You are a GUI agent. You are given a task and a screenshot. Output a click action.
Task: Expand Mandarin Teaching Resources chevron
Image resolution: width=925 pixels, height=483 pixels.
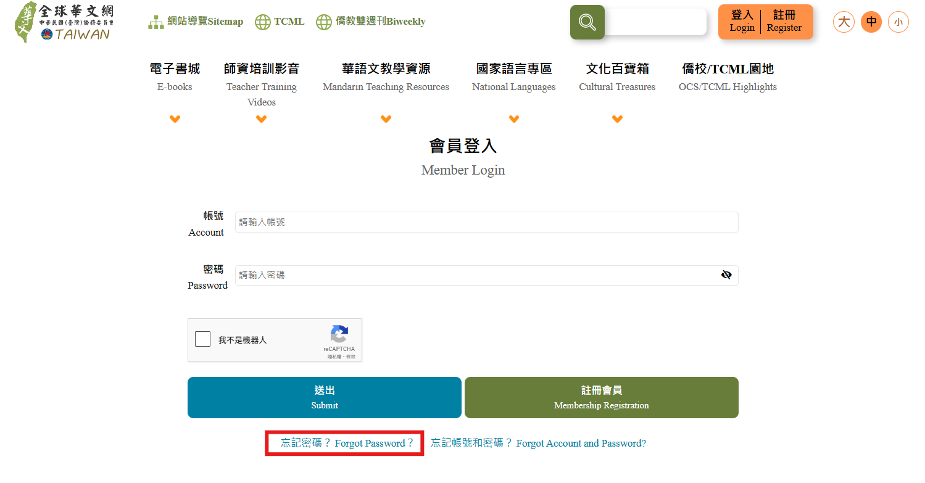386,119
